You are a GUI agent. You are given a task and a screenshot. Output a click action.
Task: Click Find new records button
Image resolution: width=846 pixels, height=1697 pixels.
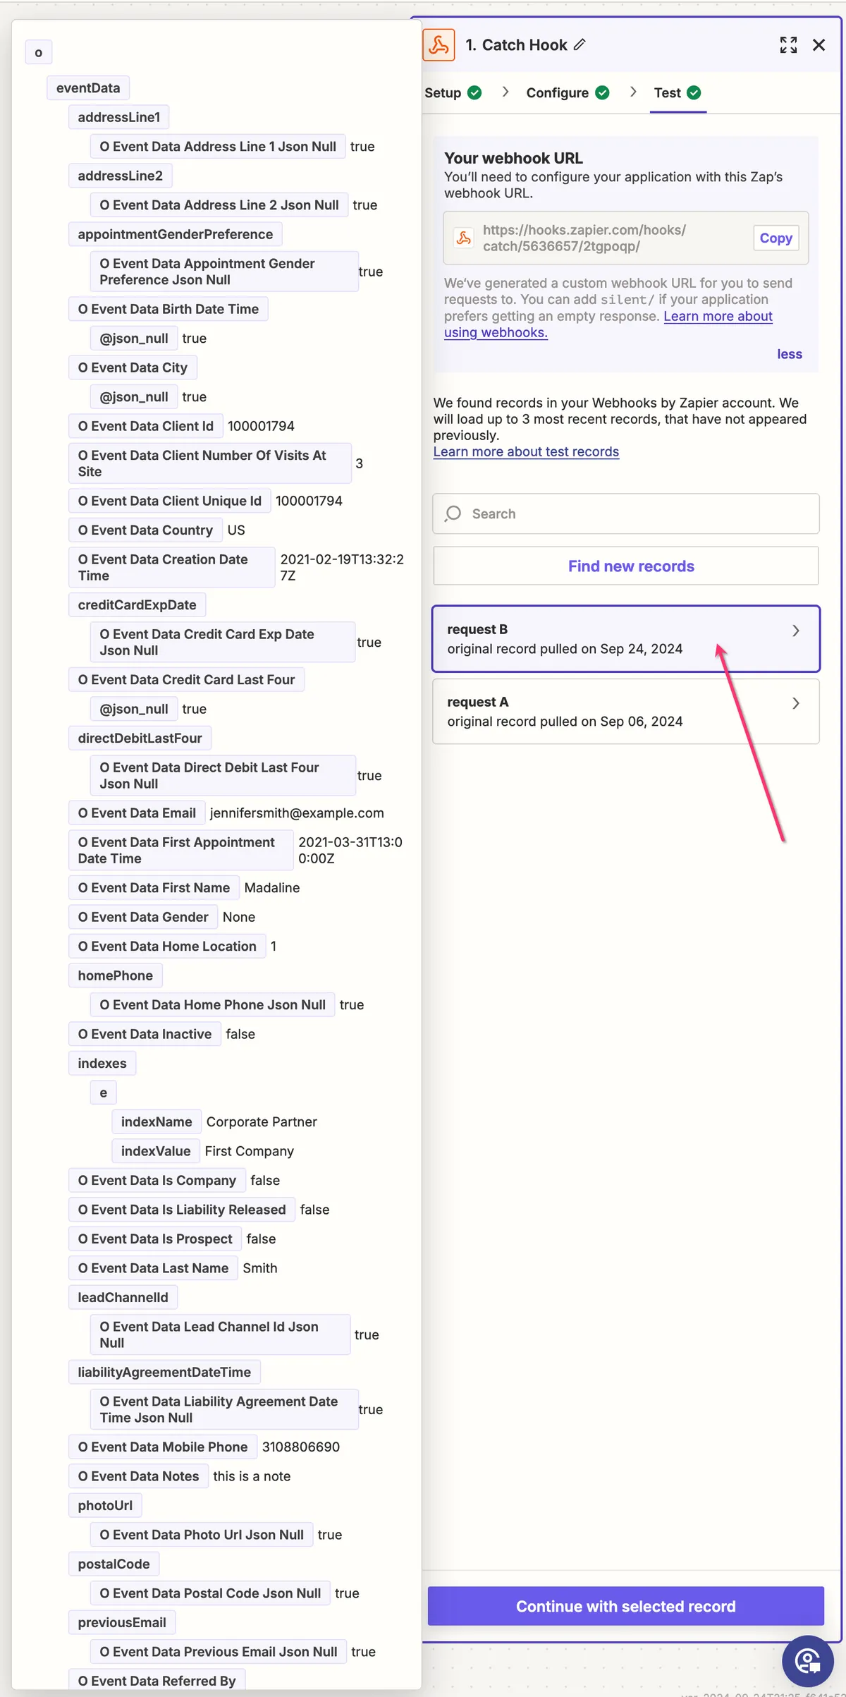pyautogui.click(x=626, y=566)
